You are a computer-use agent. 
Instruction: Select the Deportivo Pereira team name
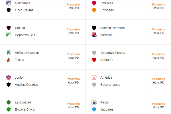pos(113,53)
